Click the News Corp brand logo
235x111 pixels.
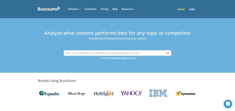[x=77, y=94]
